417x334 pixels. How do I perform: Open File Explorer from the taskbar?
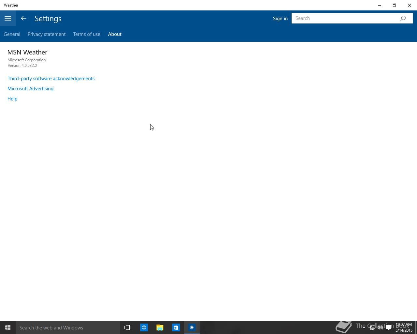coord(160,327)
